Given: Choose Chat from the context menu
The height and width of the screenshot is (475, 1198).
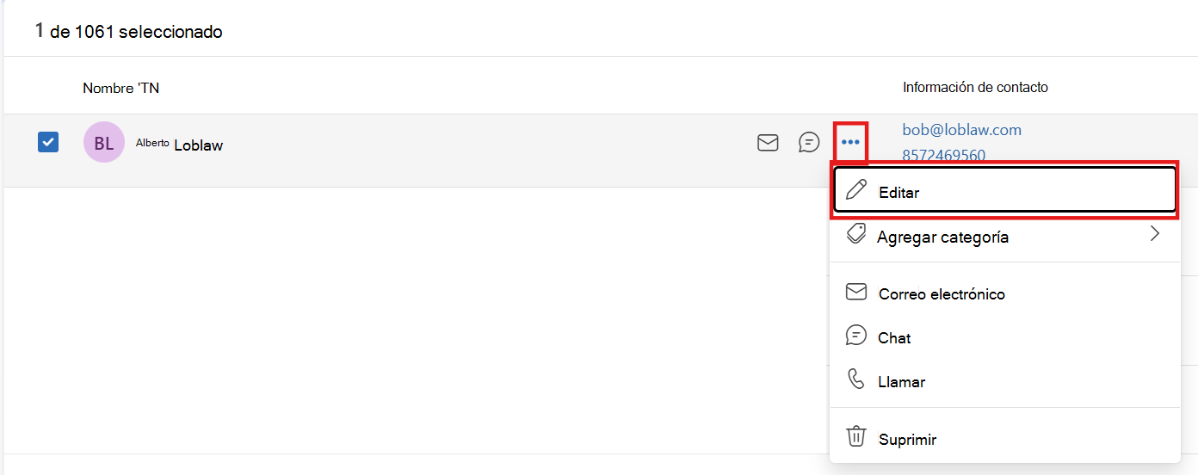Looking at the screenshot, I should coord(1004,336).
